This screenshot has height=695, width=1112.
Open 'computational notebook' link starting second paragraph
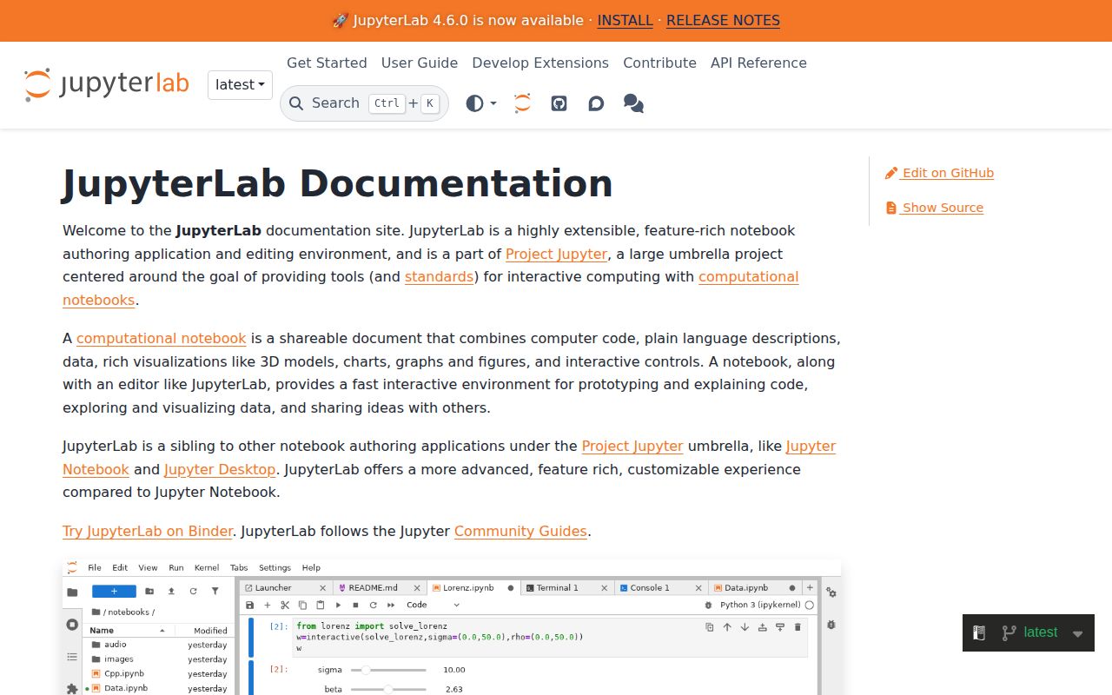[162, 338]
